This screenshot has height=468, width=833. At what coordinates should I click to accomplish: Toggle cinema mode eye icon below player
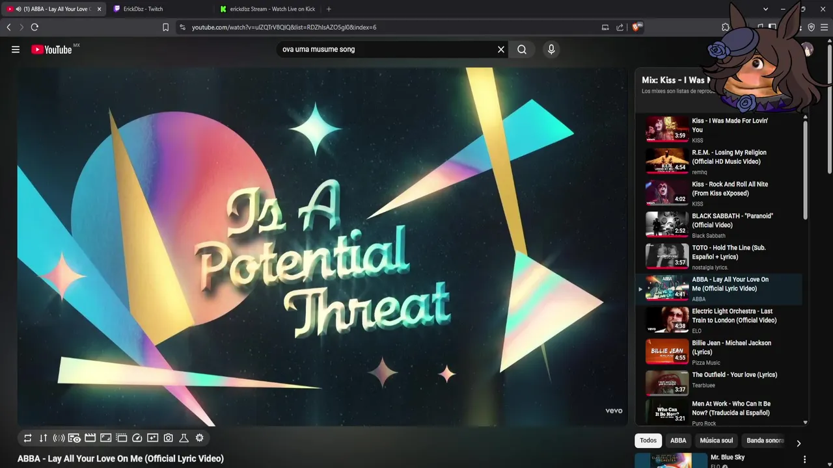click(x=74, y=438)
